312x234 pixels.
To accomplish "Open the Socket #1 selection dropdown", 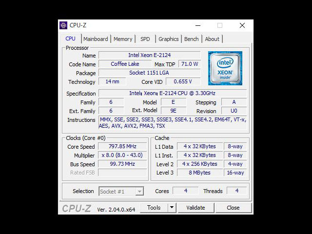I will click(x=121, y=191).
